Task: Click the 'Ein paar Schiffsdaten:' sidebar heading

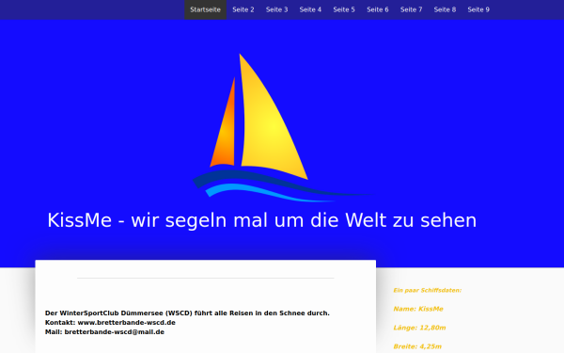Action: [428, 290]
